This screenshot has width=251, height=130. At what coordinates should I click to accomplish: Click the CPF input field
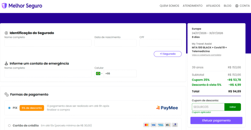161,43
